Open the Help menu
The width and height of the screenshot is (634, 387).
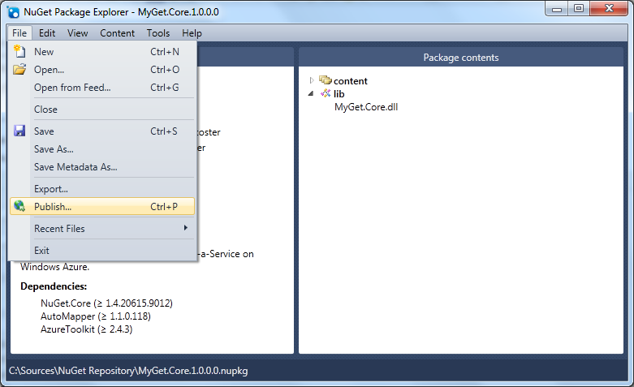[x=192, y=32]
